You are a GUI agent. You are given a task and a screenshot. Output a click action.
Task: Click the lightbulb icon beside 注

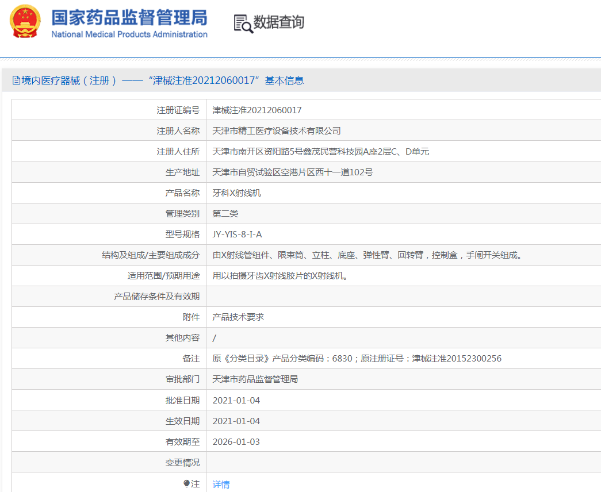186,483
